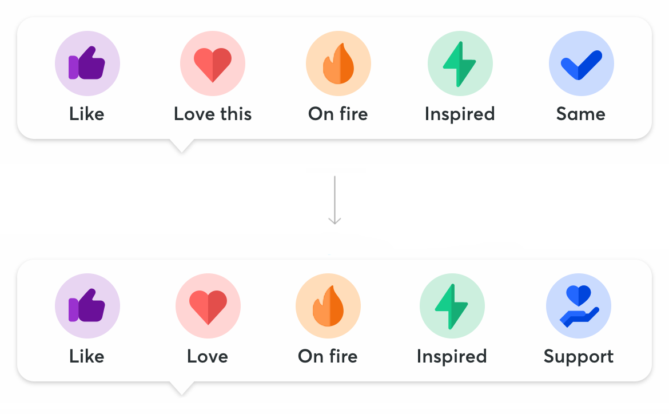Select the heart icon above the 'Love' label
Screen dimensions: 669x414
(x=208, y=306)
